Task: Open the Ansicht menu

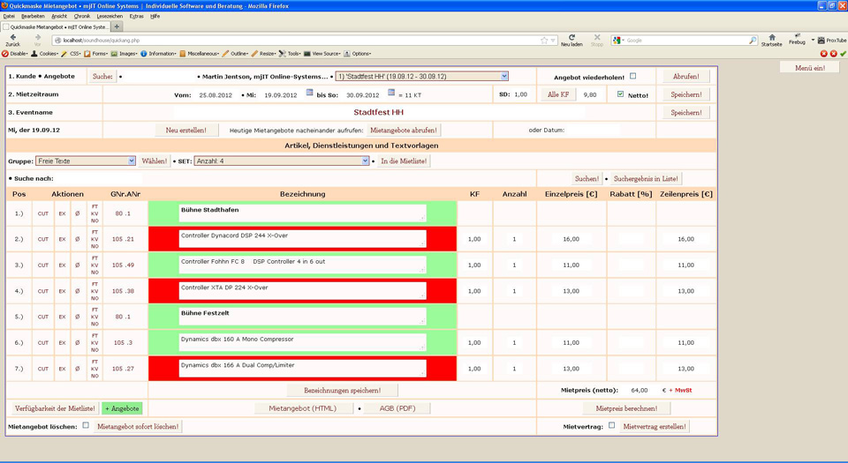Action: point(59,16)
